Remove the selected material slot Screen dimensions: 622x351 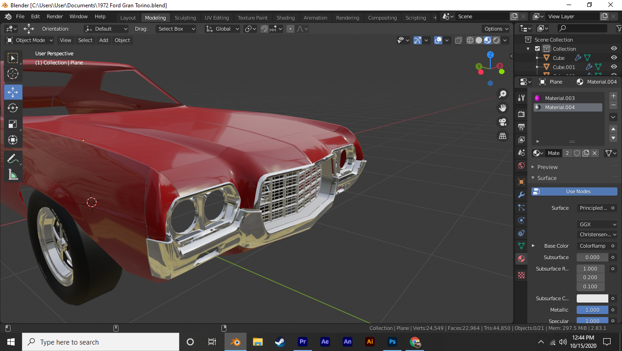click(x=614, y=106)
